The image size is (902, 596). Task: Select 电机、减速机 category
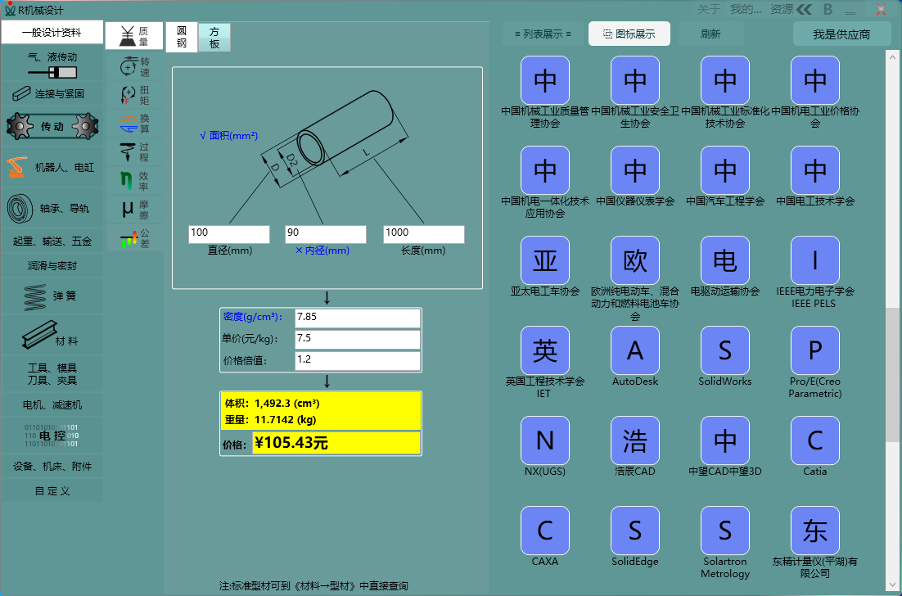[52, 405]
